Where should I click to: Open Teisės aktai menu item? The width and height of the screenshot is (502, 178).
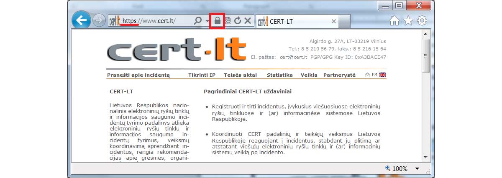(x=241, y=75)
